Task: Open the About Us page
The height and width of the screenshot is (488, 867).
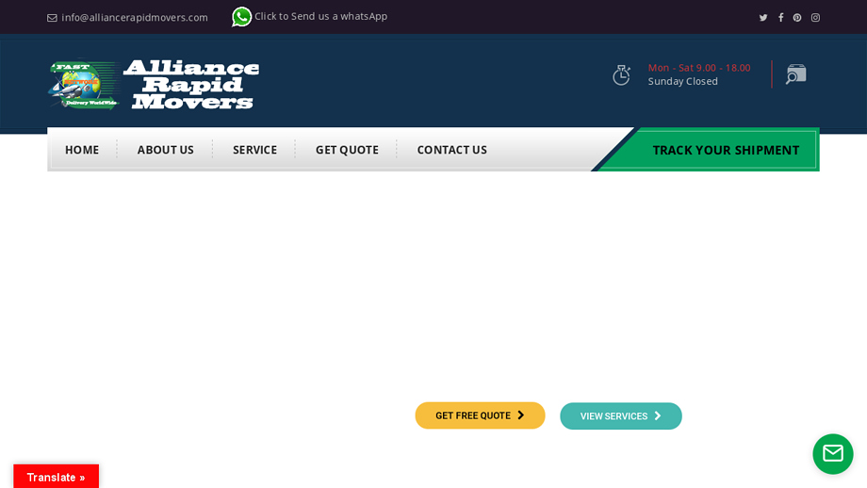Action: pos(166,150)
